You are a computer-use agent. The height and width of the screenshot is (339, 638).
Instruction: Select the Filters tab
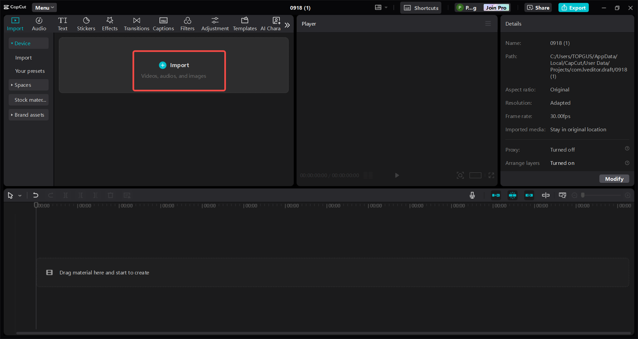(187, 24)
